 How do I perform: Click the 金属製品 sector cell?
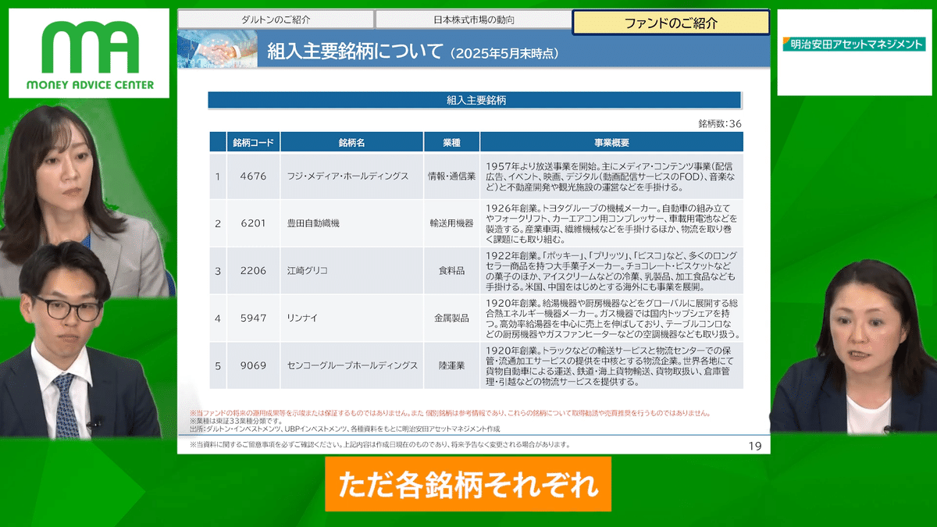tap(451, 318)
